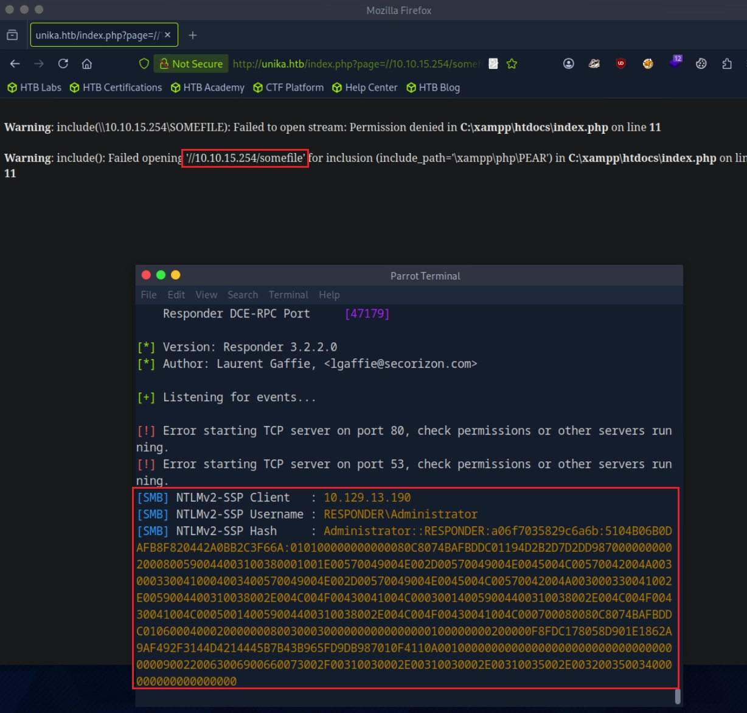
Task: Open the Help Center bookmark
Action: coord(365,88)
